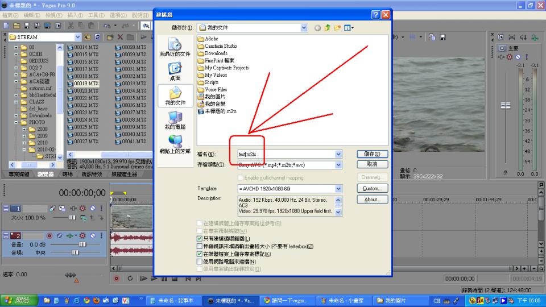This screenshot has height=307, width=546.
Task: Open the Desktop (桌面) location shortcut
Action: (x=175, y=71)
